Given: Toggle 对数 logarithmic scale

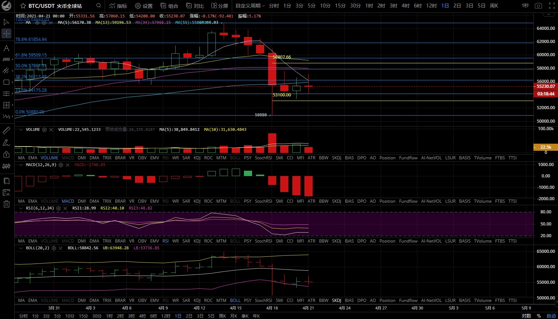Looking at the screenshot, I should [x=526, y=316].
